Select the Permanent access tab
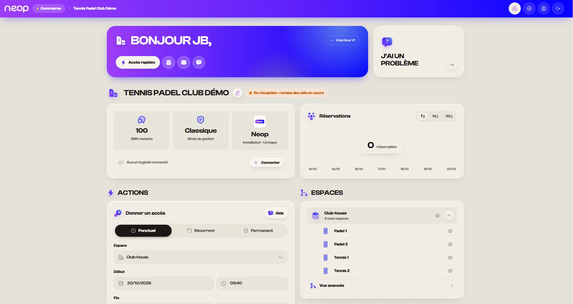 258,231
